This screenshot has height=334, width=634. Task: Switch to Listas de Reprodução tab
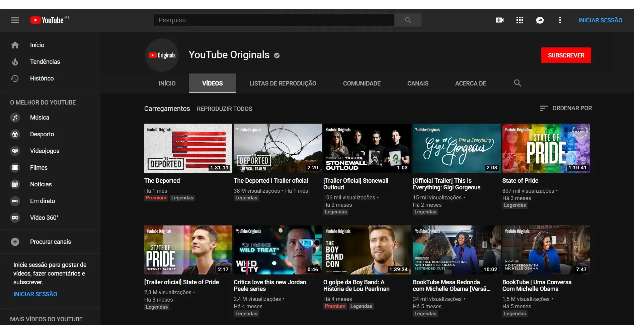pyautogui.click(x=283, y=83)
